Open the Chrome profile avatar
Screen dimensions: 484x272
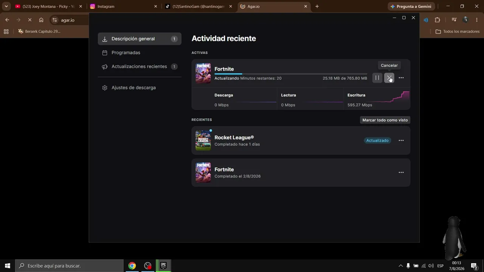tap(465, 20)
